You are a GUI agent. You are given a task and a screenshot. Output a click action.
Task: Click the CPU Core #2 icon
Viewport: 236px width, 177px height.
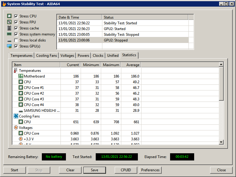point(20,93)
